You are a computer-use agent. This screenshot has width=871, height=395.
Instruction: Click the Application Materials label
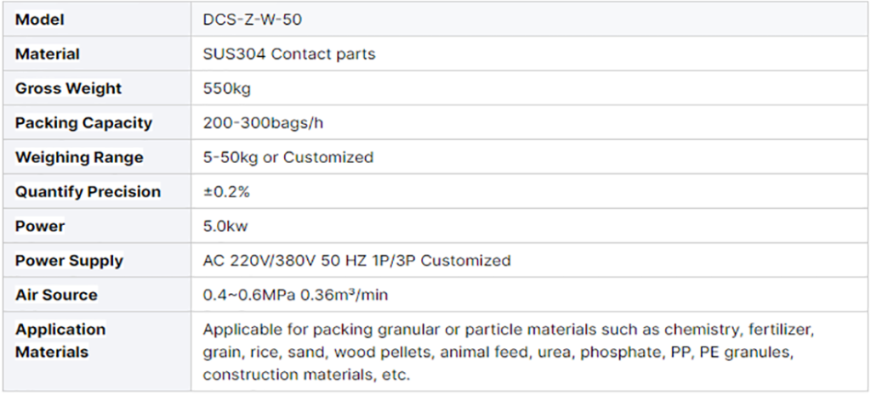click(x=60, y=340)
